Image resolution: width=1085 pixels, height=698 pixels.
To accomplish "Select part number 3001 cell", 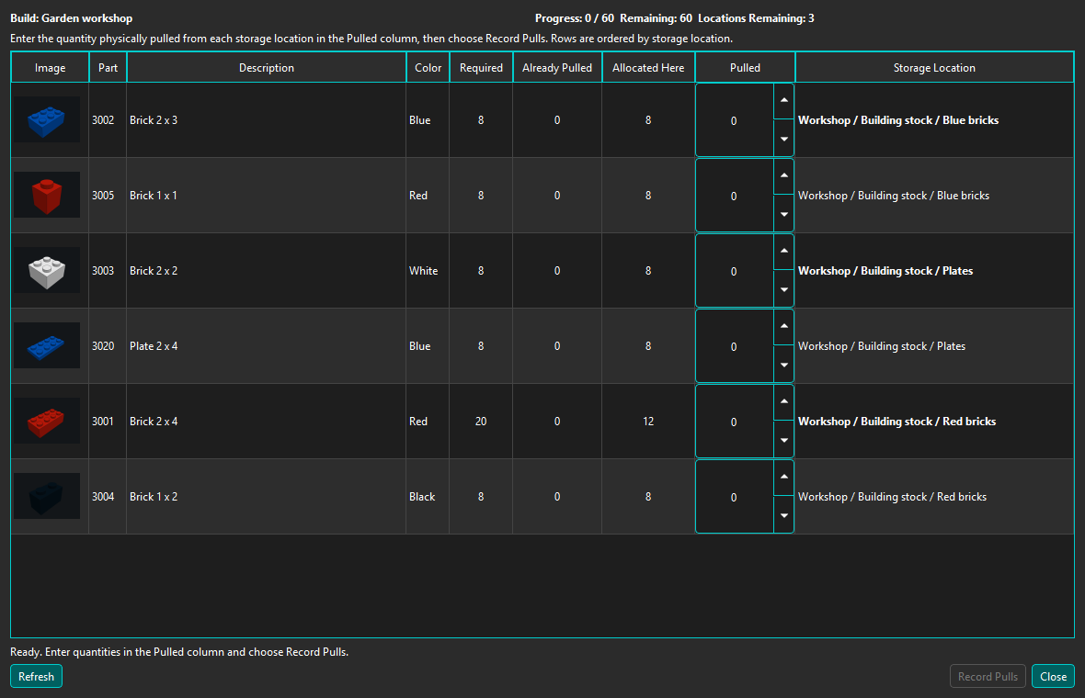I will tap(108, 422).
